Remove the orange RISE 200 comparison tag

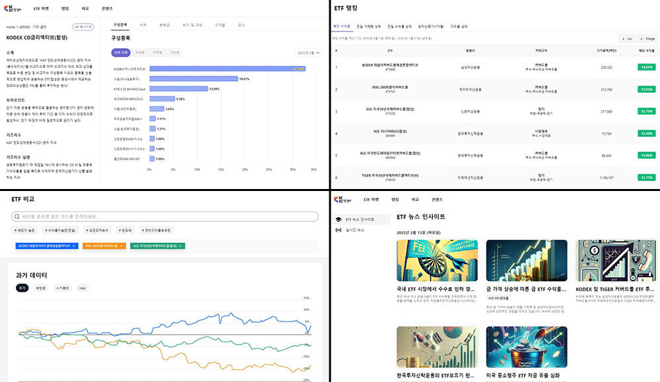(x=122, y=246)
